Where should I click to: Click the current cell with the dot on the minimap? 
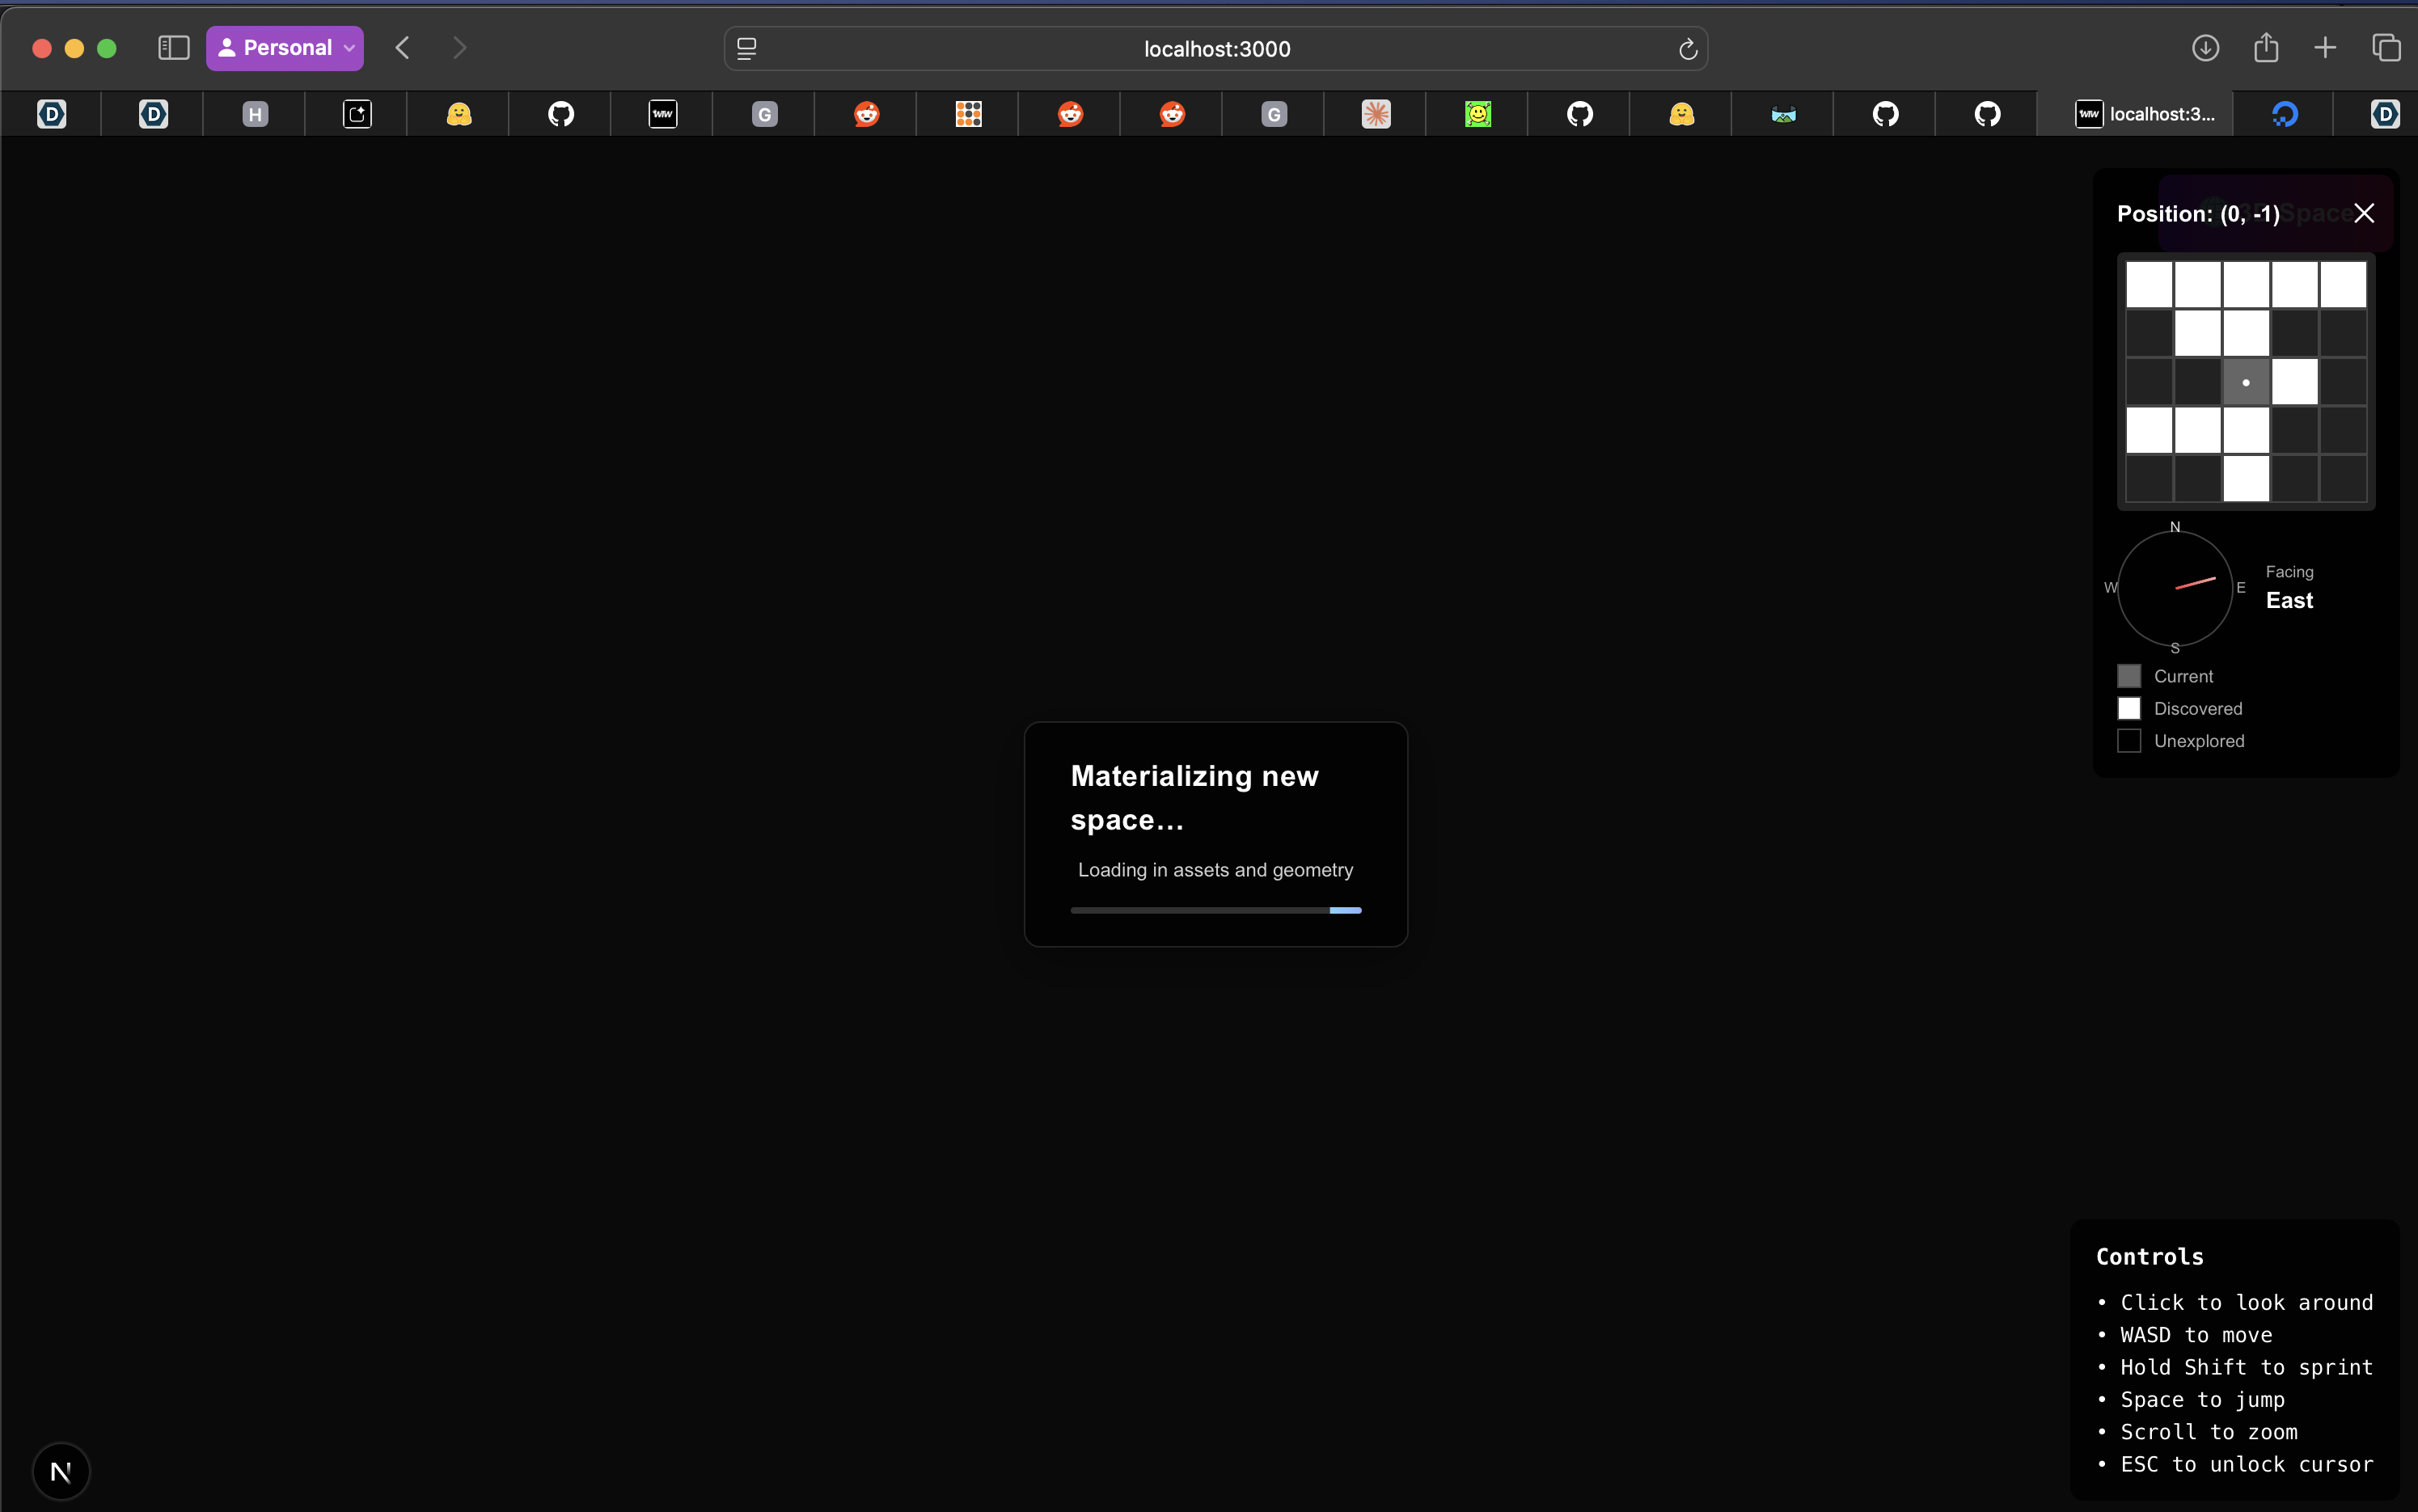pos(2246,382)
